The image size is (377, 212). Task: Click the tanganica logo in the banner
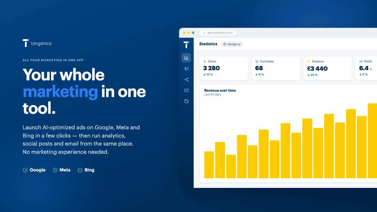(x=37, y=43)
